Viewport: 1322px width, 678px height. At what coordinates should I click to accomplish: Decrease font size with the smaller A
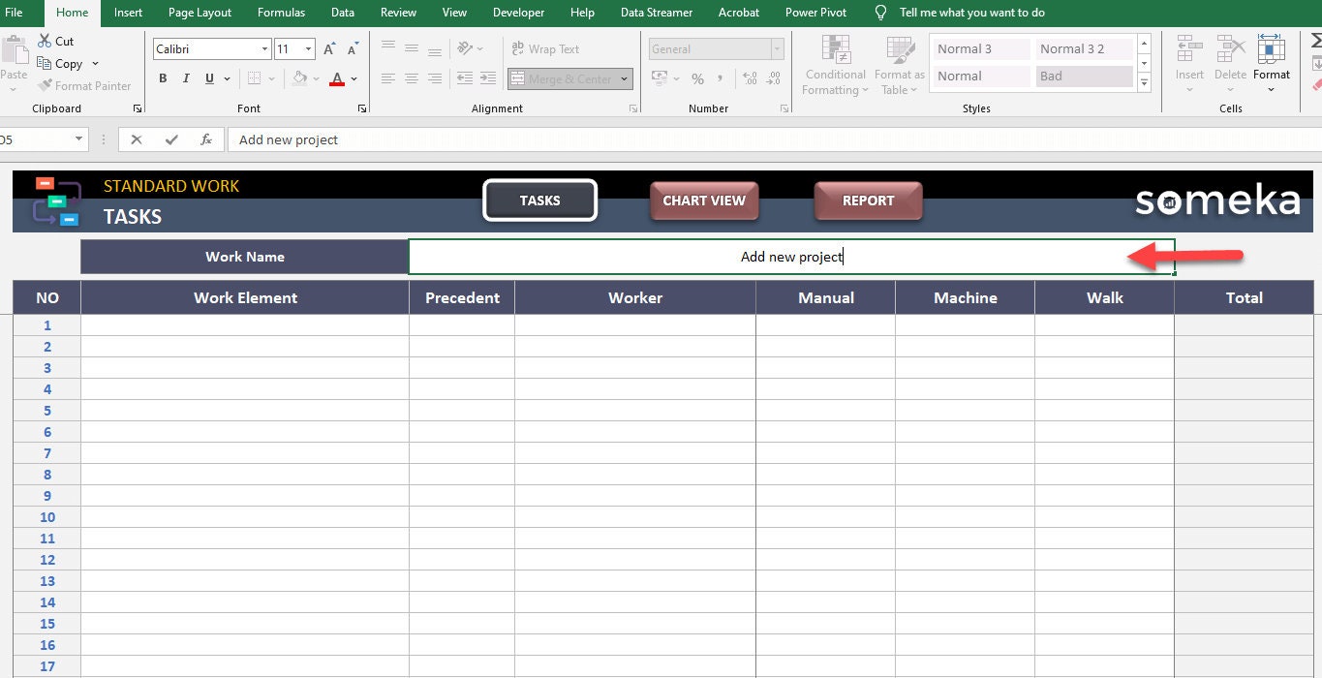point(352,49)
